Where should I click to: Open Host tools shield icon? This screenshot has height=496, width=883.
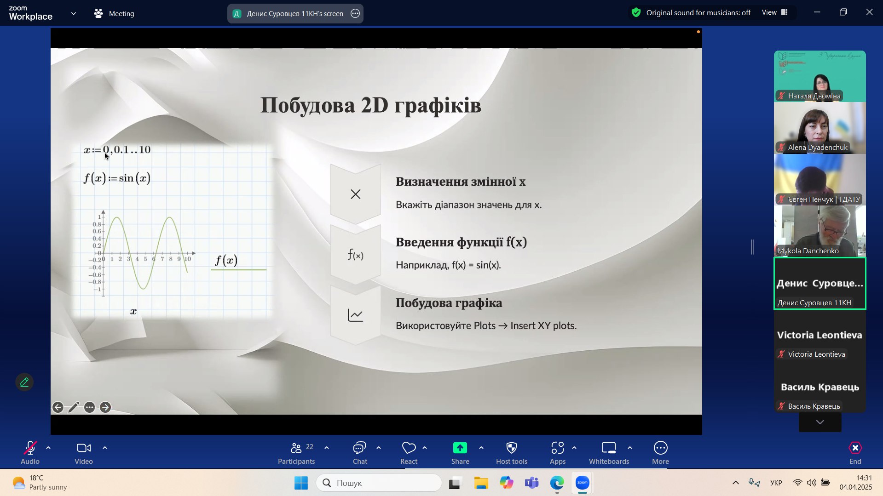pos(511,453)
